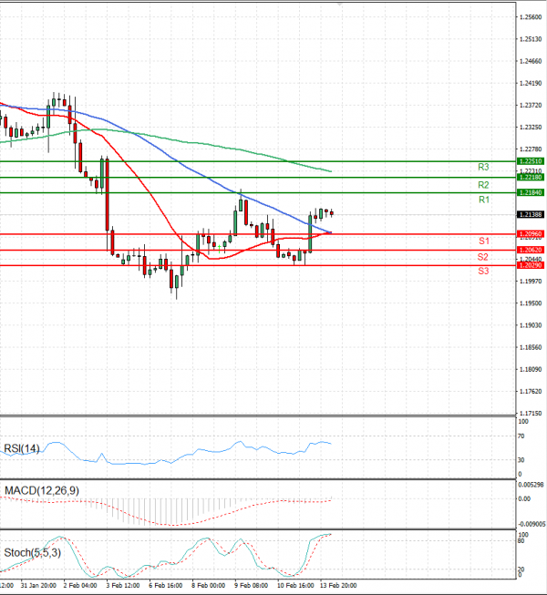547x595 pixels.
Task: Click the 13 Feb 20:00 time label
Action: (338, 586)
